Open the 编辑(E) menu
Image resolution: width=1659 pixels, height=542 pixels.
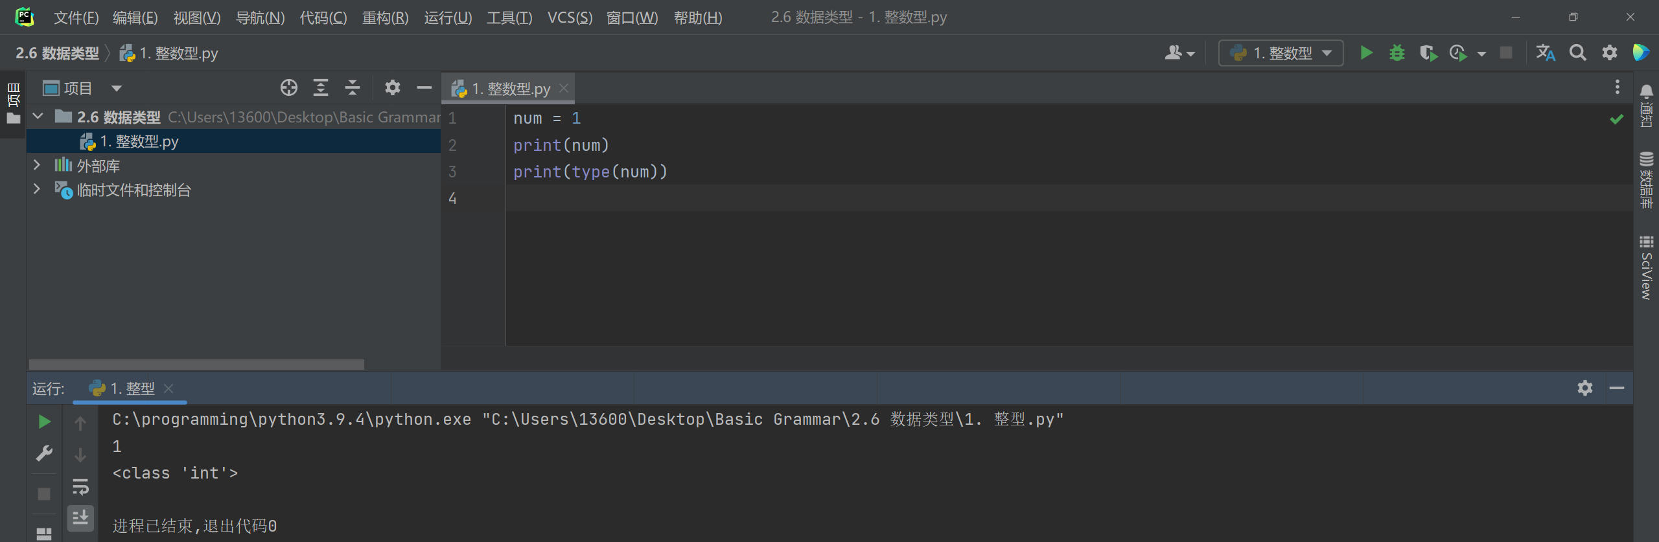point(135,17)
